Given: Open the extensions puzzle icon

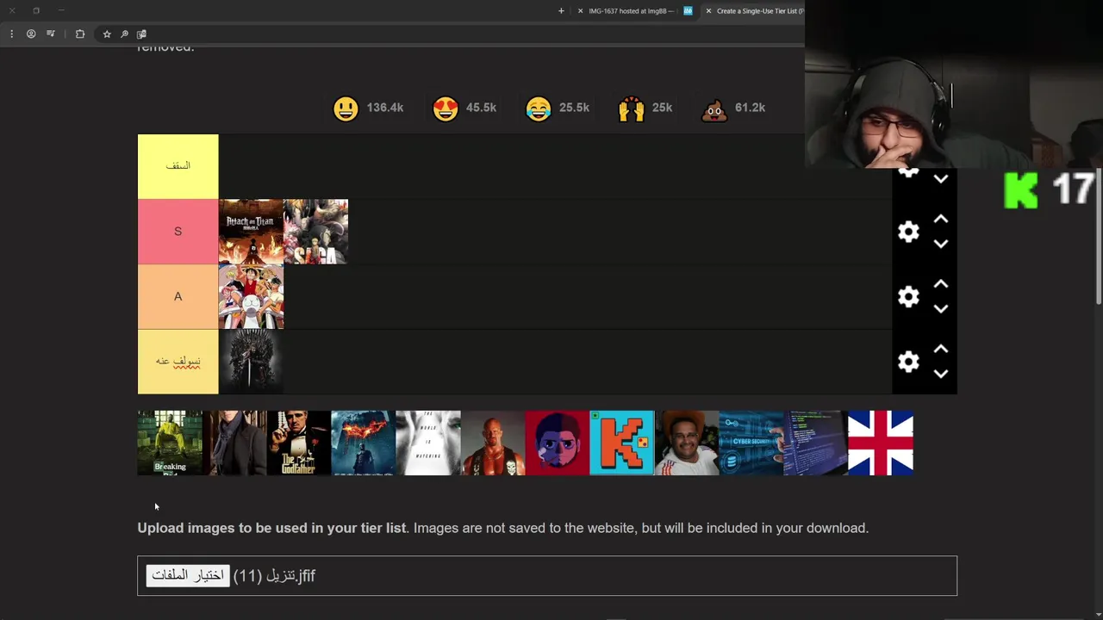Looking at the screenshot, I should 80,34.
